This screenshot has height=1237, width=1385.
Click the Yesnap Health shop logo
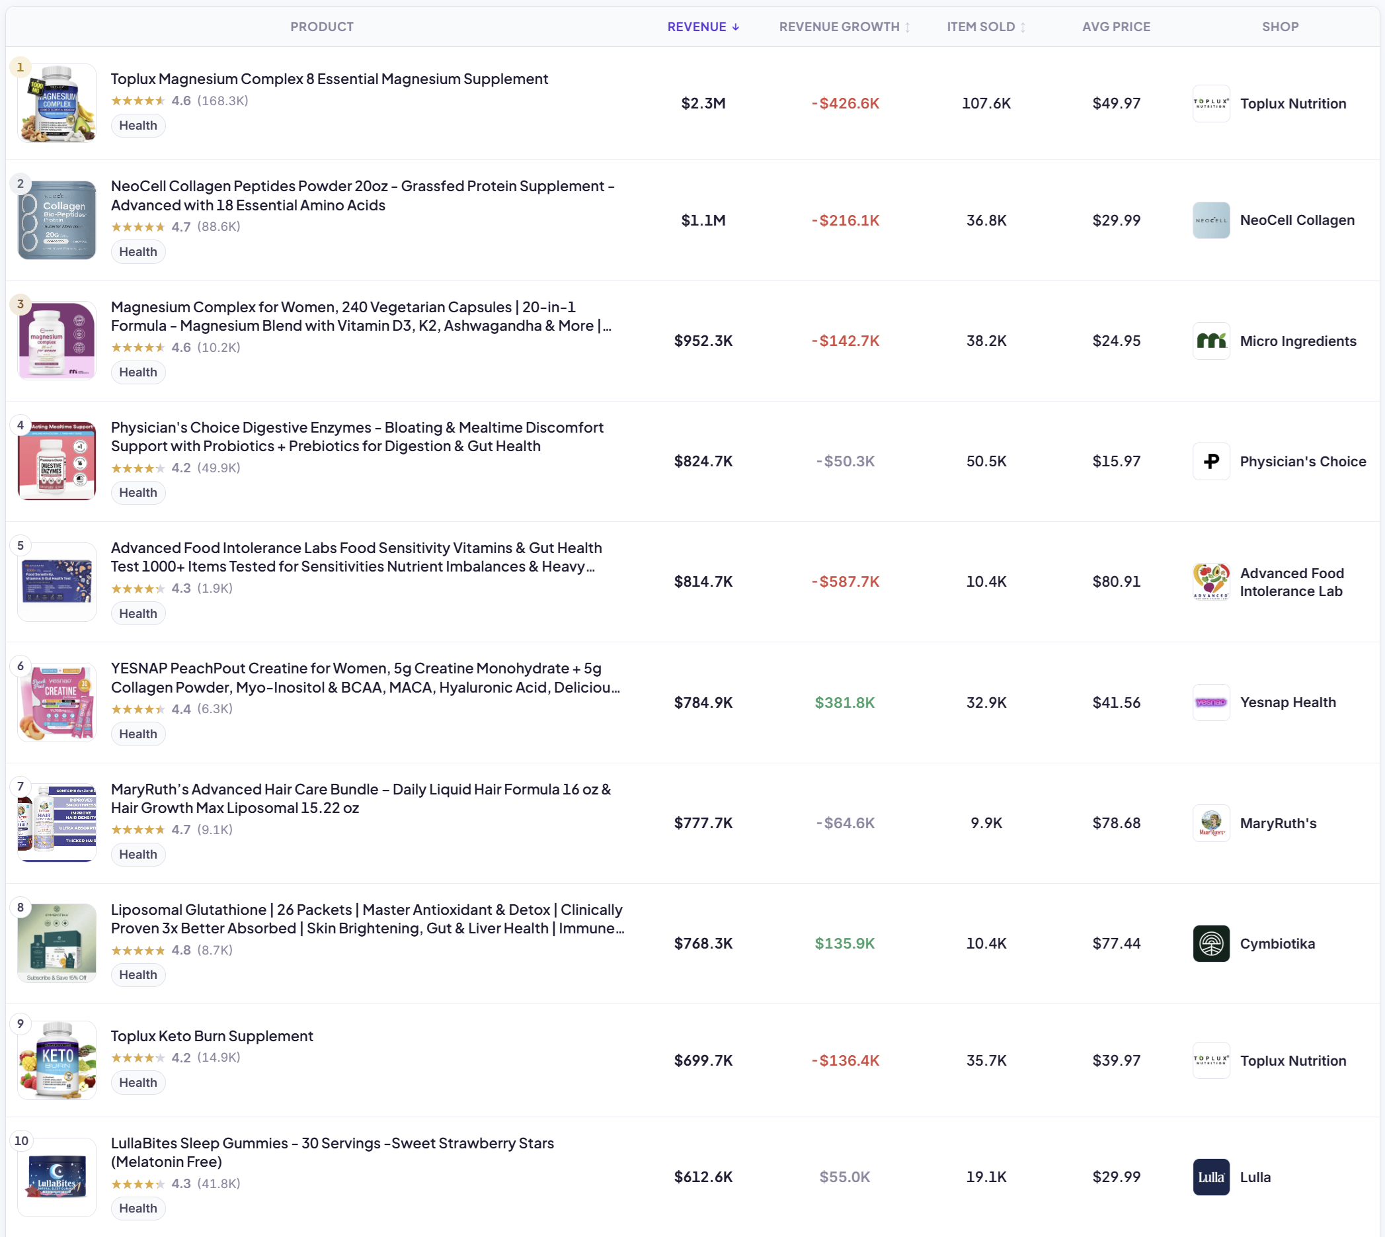[x=1211, y=702]
